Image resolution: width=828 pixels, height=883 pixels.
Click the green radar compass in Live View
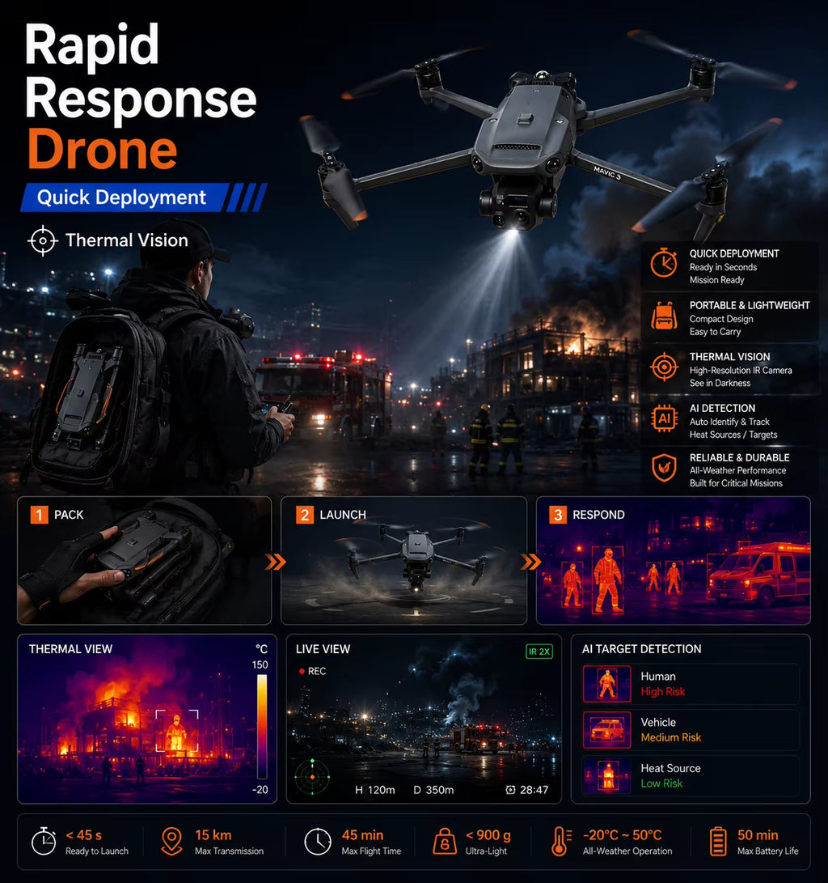click(313, 777)
